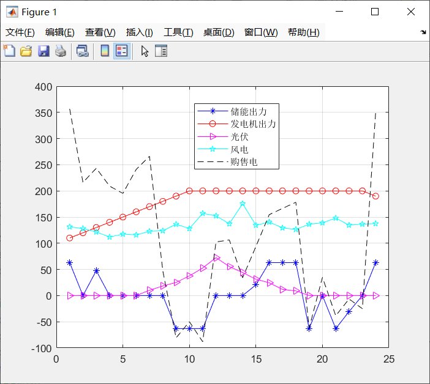Open the 编辑(E) menu

[60, 32]
